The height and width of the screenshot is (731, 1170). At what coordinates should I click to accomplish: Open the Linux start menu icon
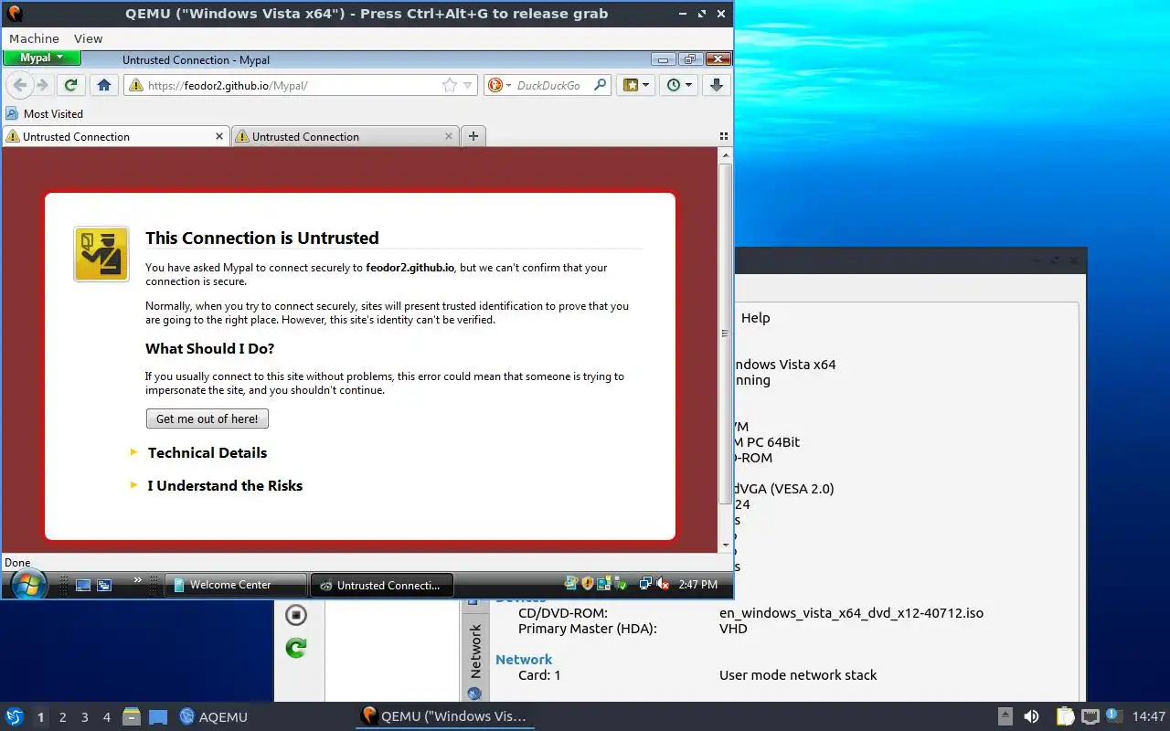[14, 716]
